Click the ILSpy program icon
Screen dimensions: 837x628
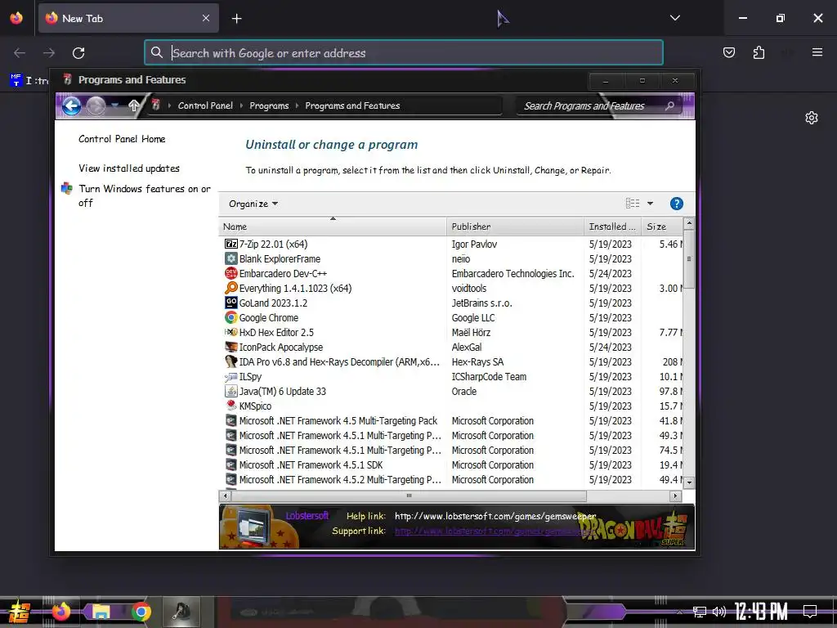pos(231,376)
